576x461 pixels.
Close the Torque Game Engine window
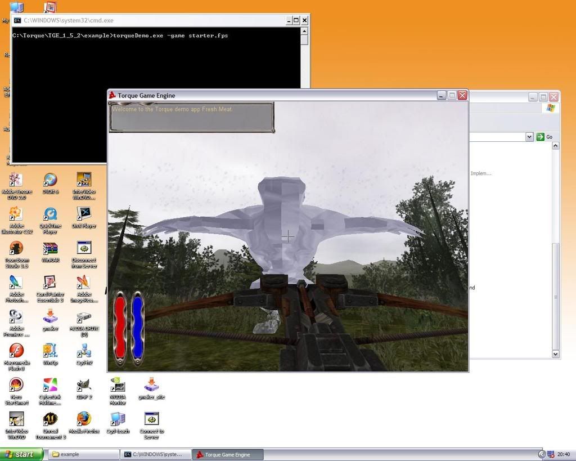(x=462, y=96)
